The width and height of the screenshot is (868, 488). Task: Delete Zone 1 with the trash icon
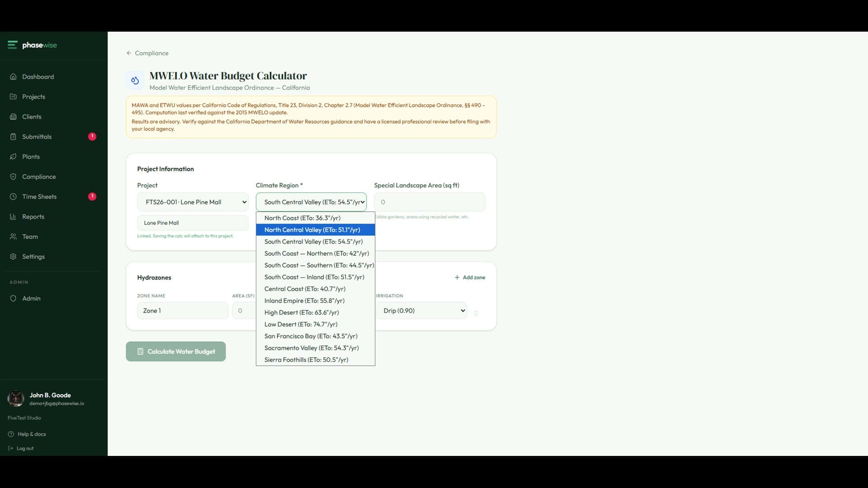[x=476, y=313]
